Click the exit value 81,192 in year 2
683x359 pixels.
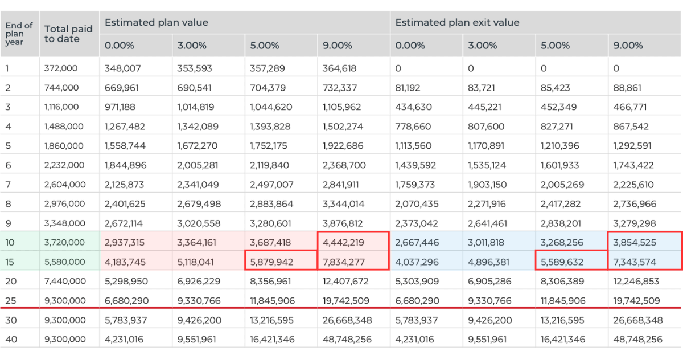[x=410, y=88]
